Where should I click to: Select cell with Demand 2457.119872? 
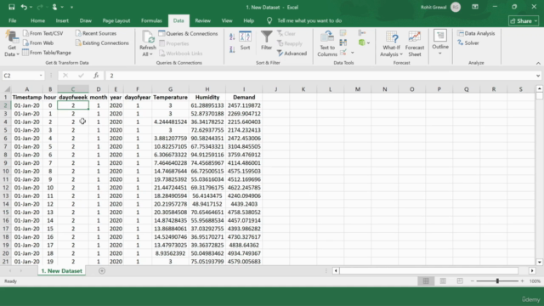pos(244,105)
